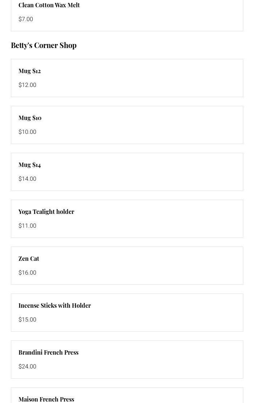This screenshot has height=403, width=256.
Task: Click blank area of Brandini French Press card
Action: pos(163,360)
